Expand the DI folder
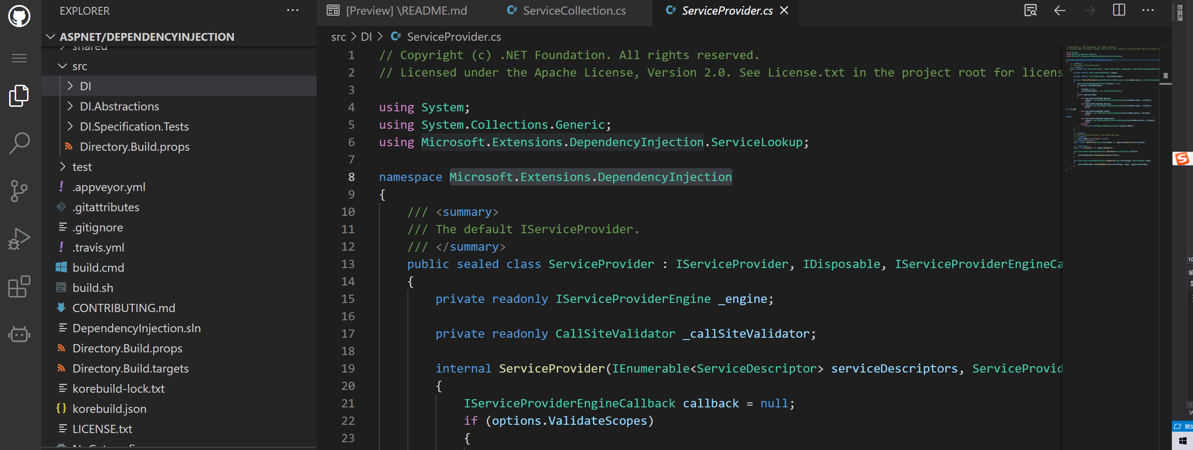The image size is (1193, 450). pyautogui.click(x=70, y=86)
